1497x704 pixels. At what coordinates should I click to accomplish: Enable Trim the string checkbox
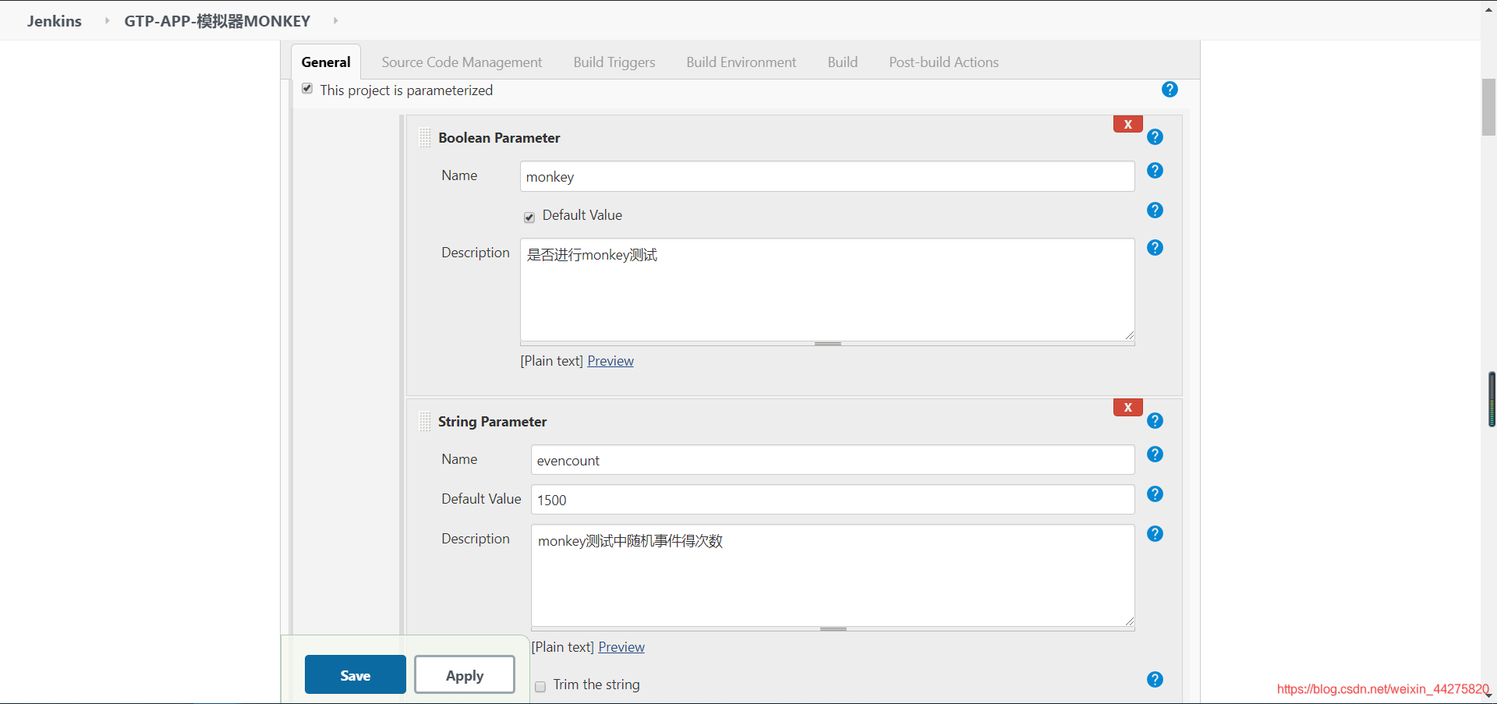coord(540,686)
